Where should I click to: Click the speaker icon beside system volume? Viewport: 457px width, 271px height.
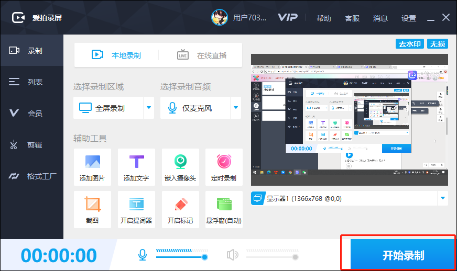click(x=232, y=255)
